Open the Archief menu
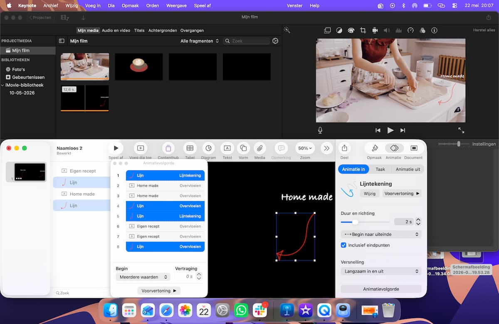The height and width of the screenshot is (324, 499). click(51, 5)
